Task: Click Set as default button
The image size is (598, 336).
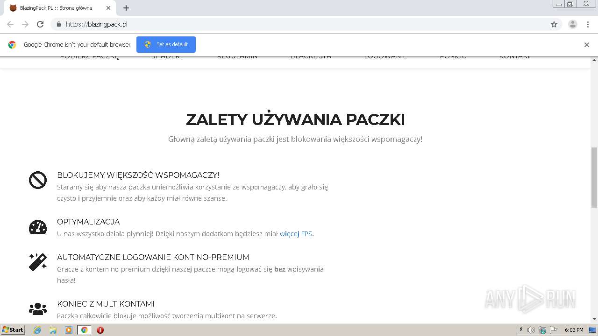Action: (x=166, y=44)
